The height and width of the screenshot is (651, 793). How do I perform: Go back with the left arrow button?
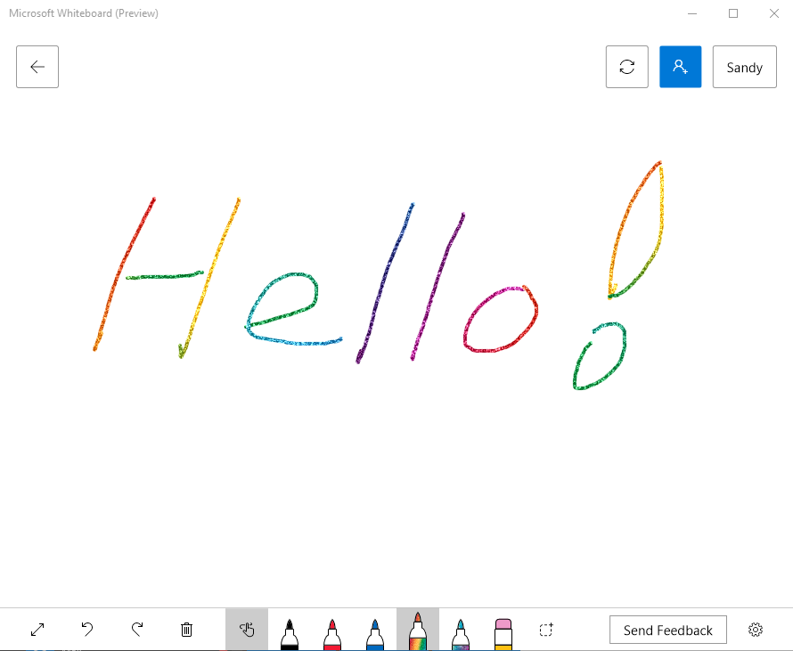[x=37, y=67]
